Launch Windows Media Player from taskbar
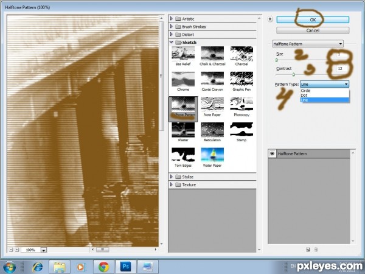This screenshot has height=274, width=365. [x=82, y=267]
